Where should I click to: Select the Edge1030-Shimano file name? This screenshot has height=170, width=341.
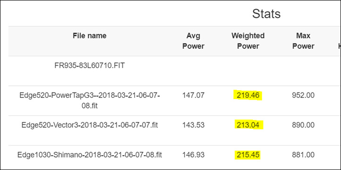coord(90,155)
